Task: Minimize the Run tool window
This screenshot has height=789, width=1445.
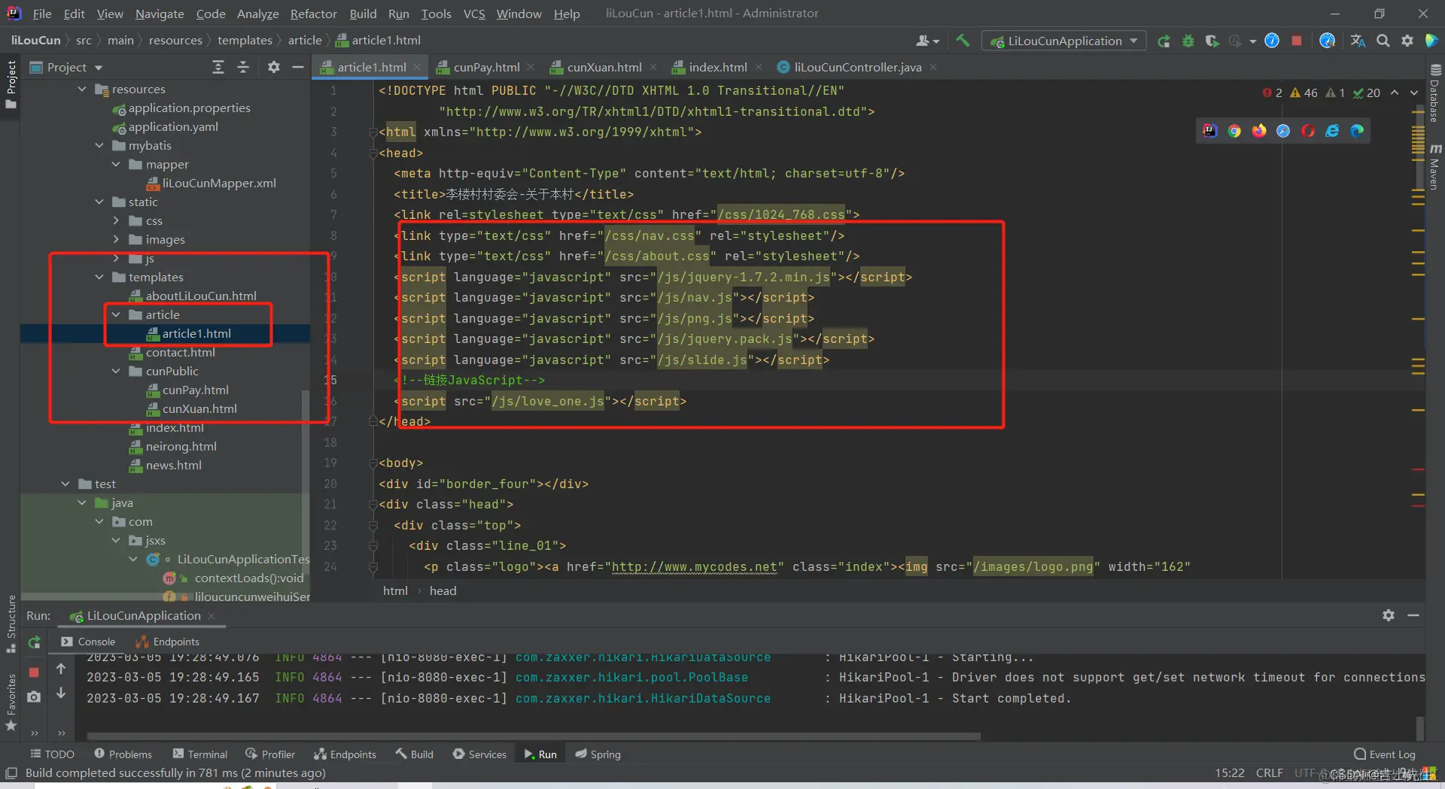Action: tap(1413, 615)
